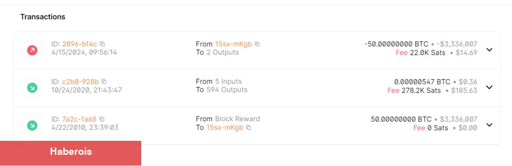Copy transaction ID 7a2c-1a68

102,119
